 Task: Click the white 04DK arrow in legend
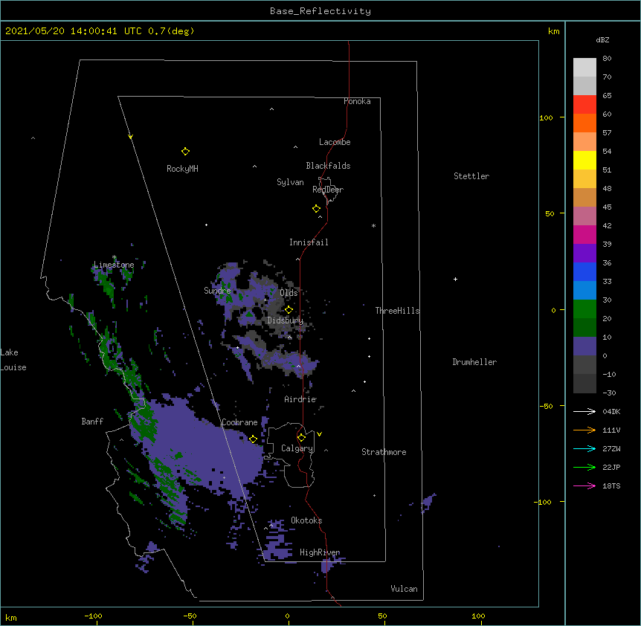coord(584,411)
